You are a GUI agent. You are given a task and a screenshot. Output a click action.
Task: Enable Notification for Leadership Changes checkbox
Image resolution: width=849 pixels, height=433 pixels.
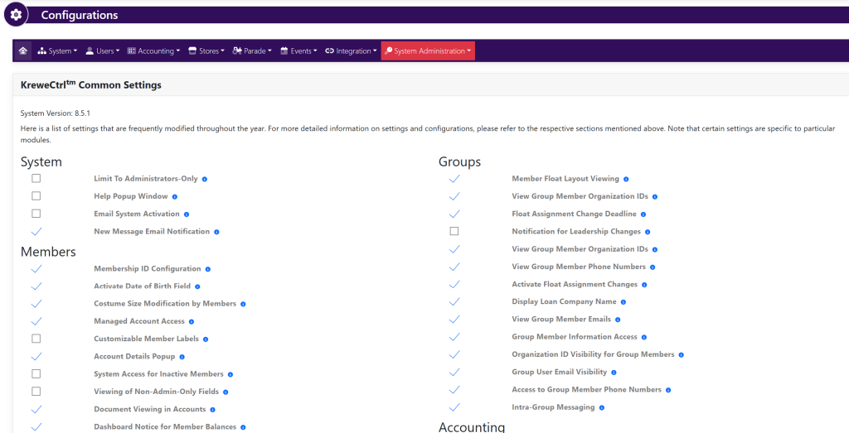coord(454,232)
